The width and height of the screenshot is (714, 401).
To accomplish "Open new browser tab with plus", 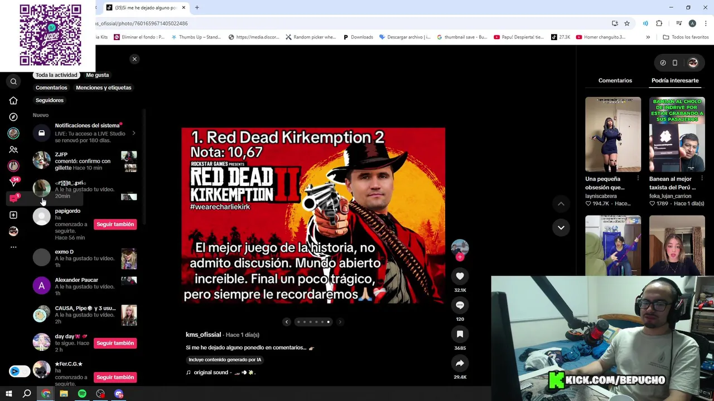I will (197, 8).
